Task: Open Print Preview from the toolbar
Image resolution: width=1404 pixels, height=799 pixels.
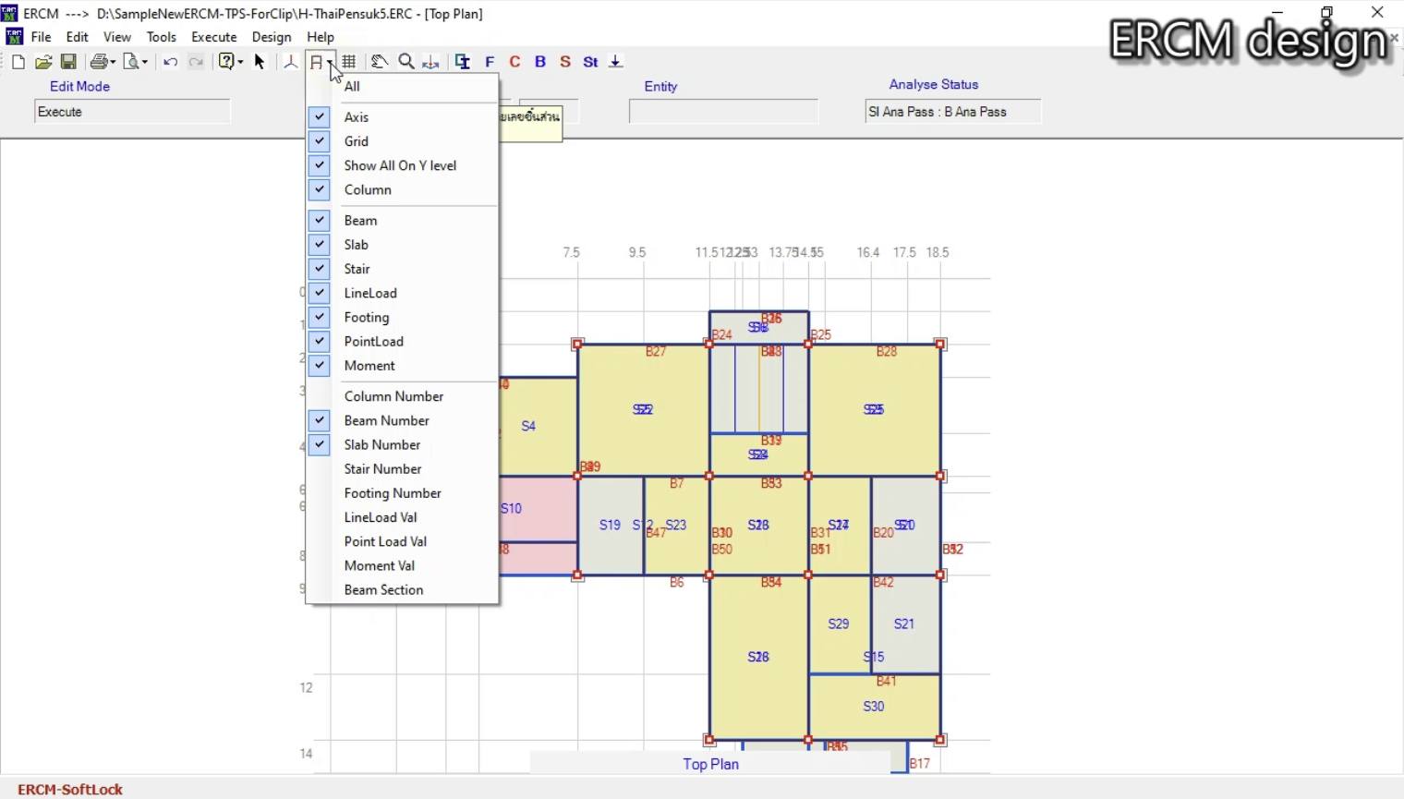Action: (132, 62)
